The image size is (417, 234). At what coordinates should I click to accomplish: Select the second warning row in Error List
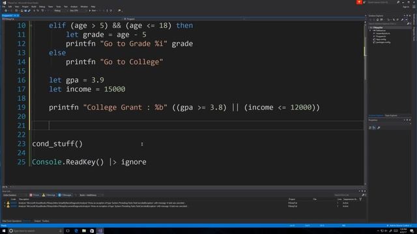click(184, 206)
